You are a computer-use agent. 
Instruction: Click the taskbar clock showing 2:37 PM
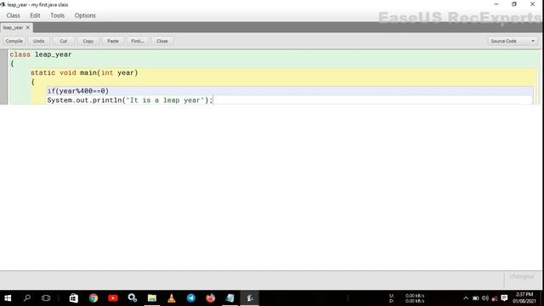pos(524,298)
